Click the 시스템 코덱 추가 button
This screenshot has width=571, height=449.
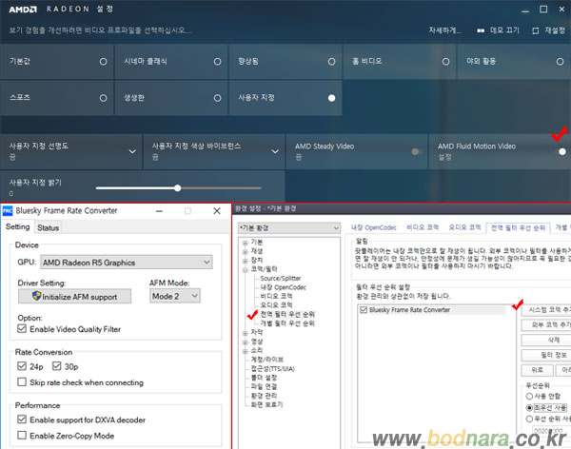(x=546, y=310)
